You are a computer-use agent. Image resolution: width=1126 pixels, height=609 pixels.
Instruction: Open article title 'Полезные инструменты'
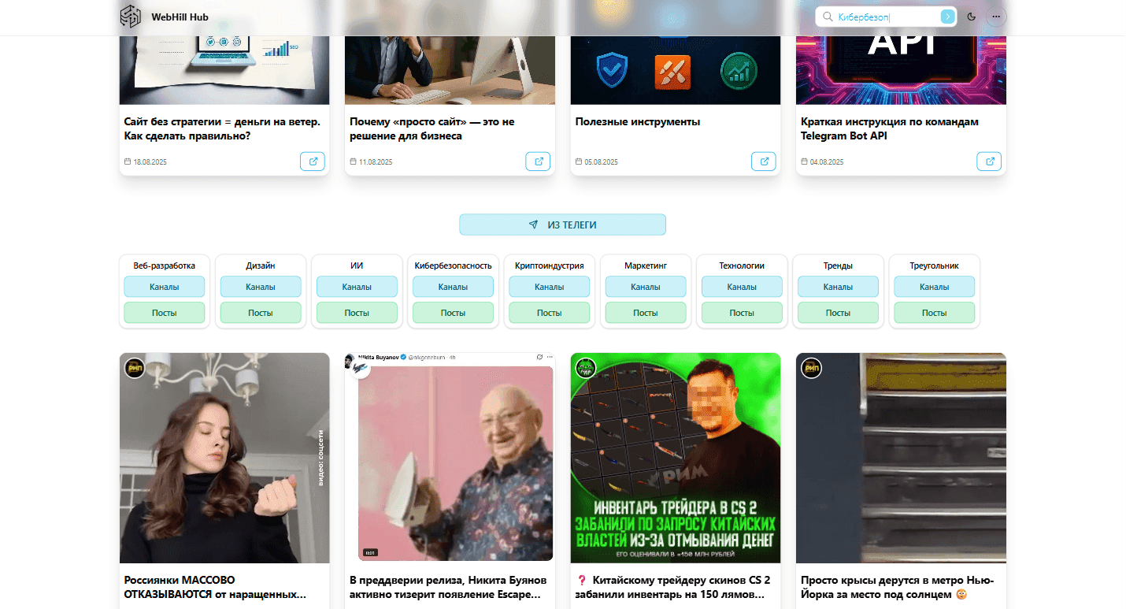pos(638,122)
